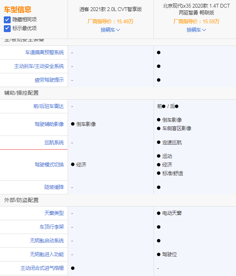Viewport: 236px width, 276px height.
Task: Open the 天窗类型 link
Action: (x=54, y=213)
